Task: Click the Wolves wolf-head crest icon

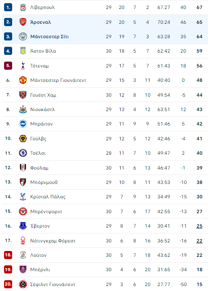Action: [23, 139]
